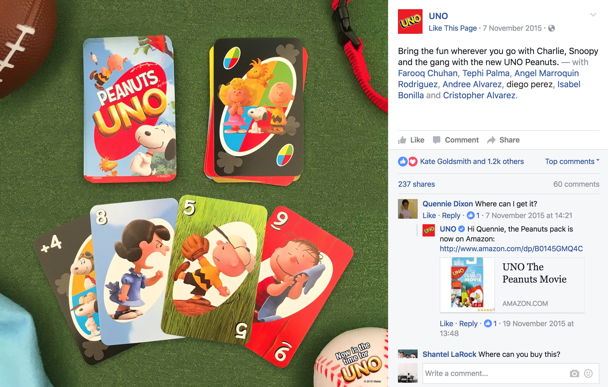The height and width of the screenshot is (387, 608).
Task: Open the emoji picker smiley icon
Action: (x=588, y=373)
